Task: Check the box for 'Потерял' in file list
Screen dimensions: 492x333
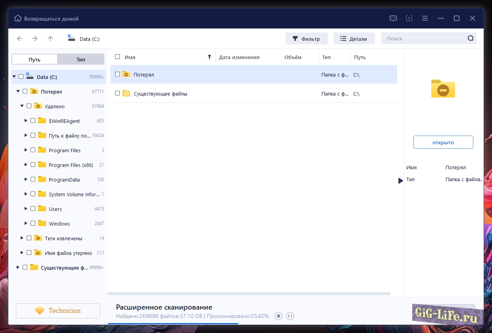Action: tap(117, 74)
